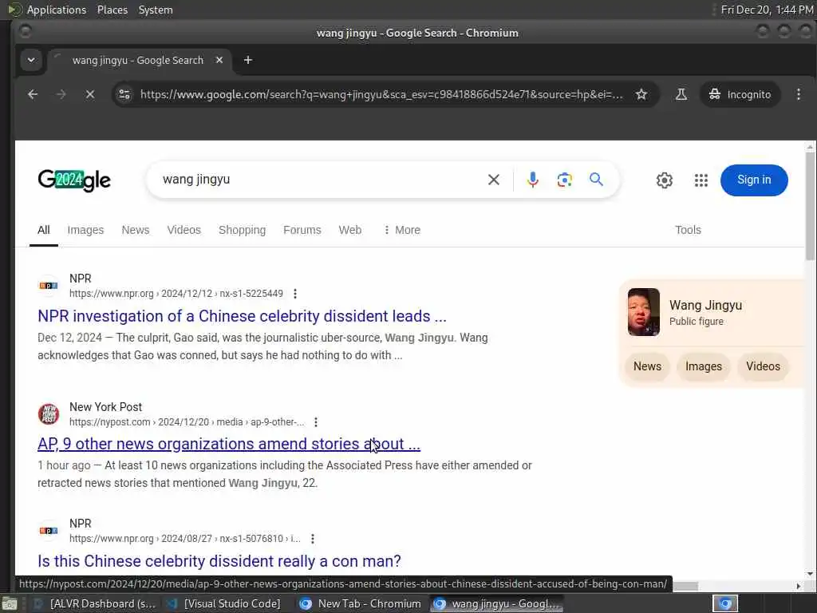Click News chip in knowledge panel
The width and height of the screenshot is (817, 613).
647,366
